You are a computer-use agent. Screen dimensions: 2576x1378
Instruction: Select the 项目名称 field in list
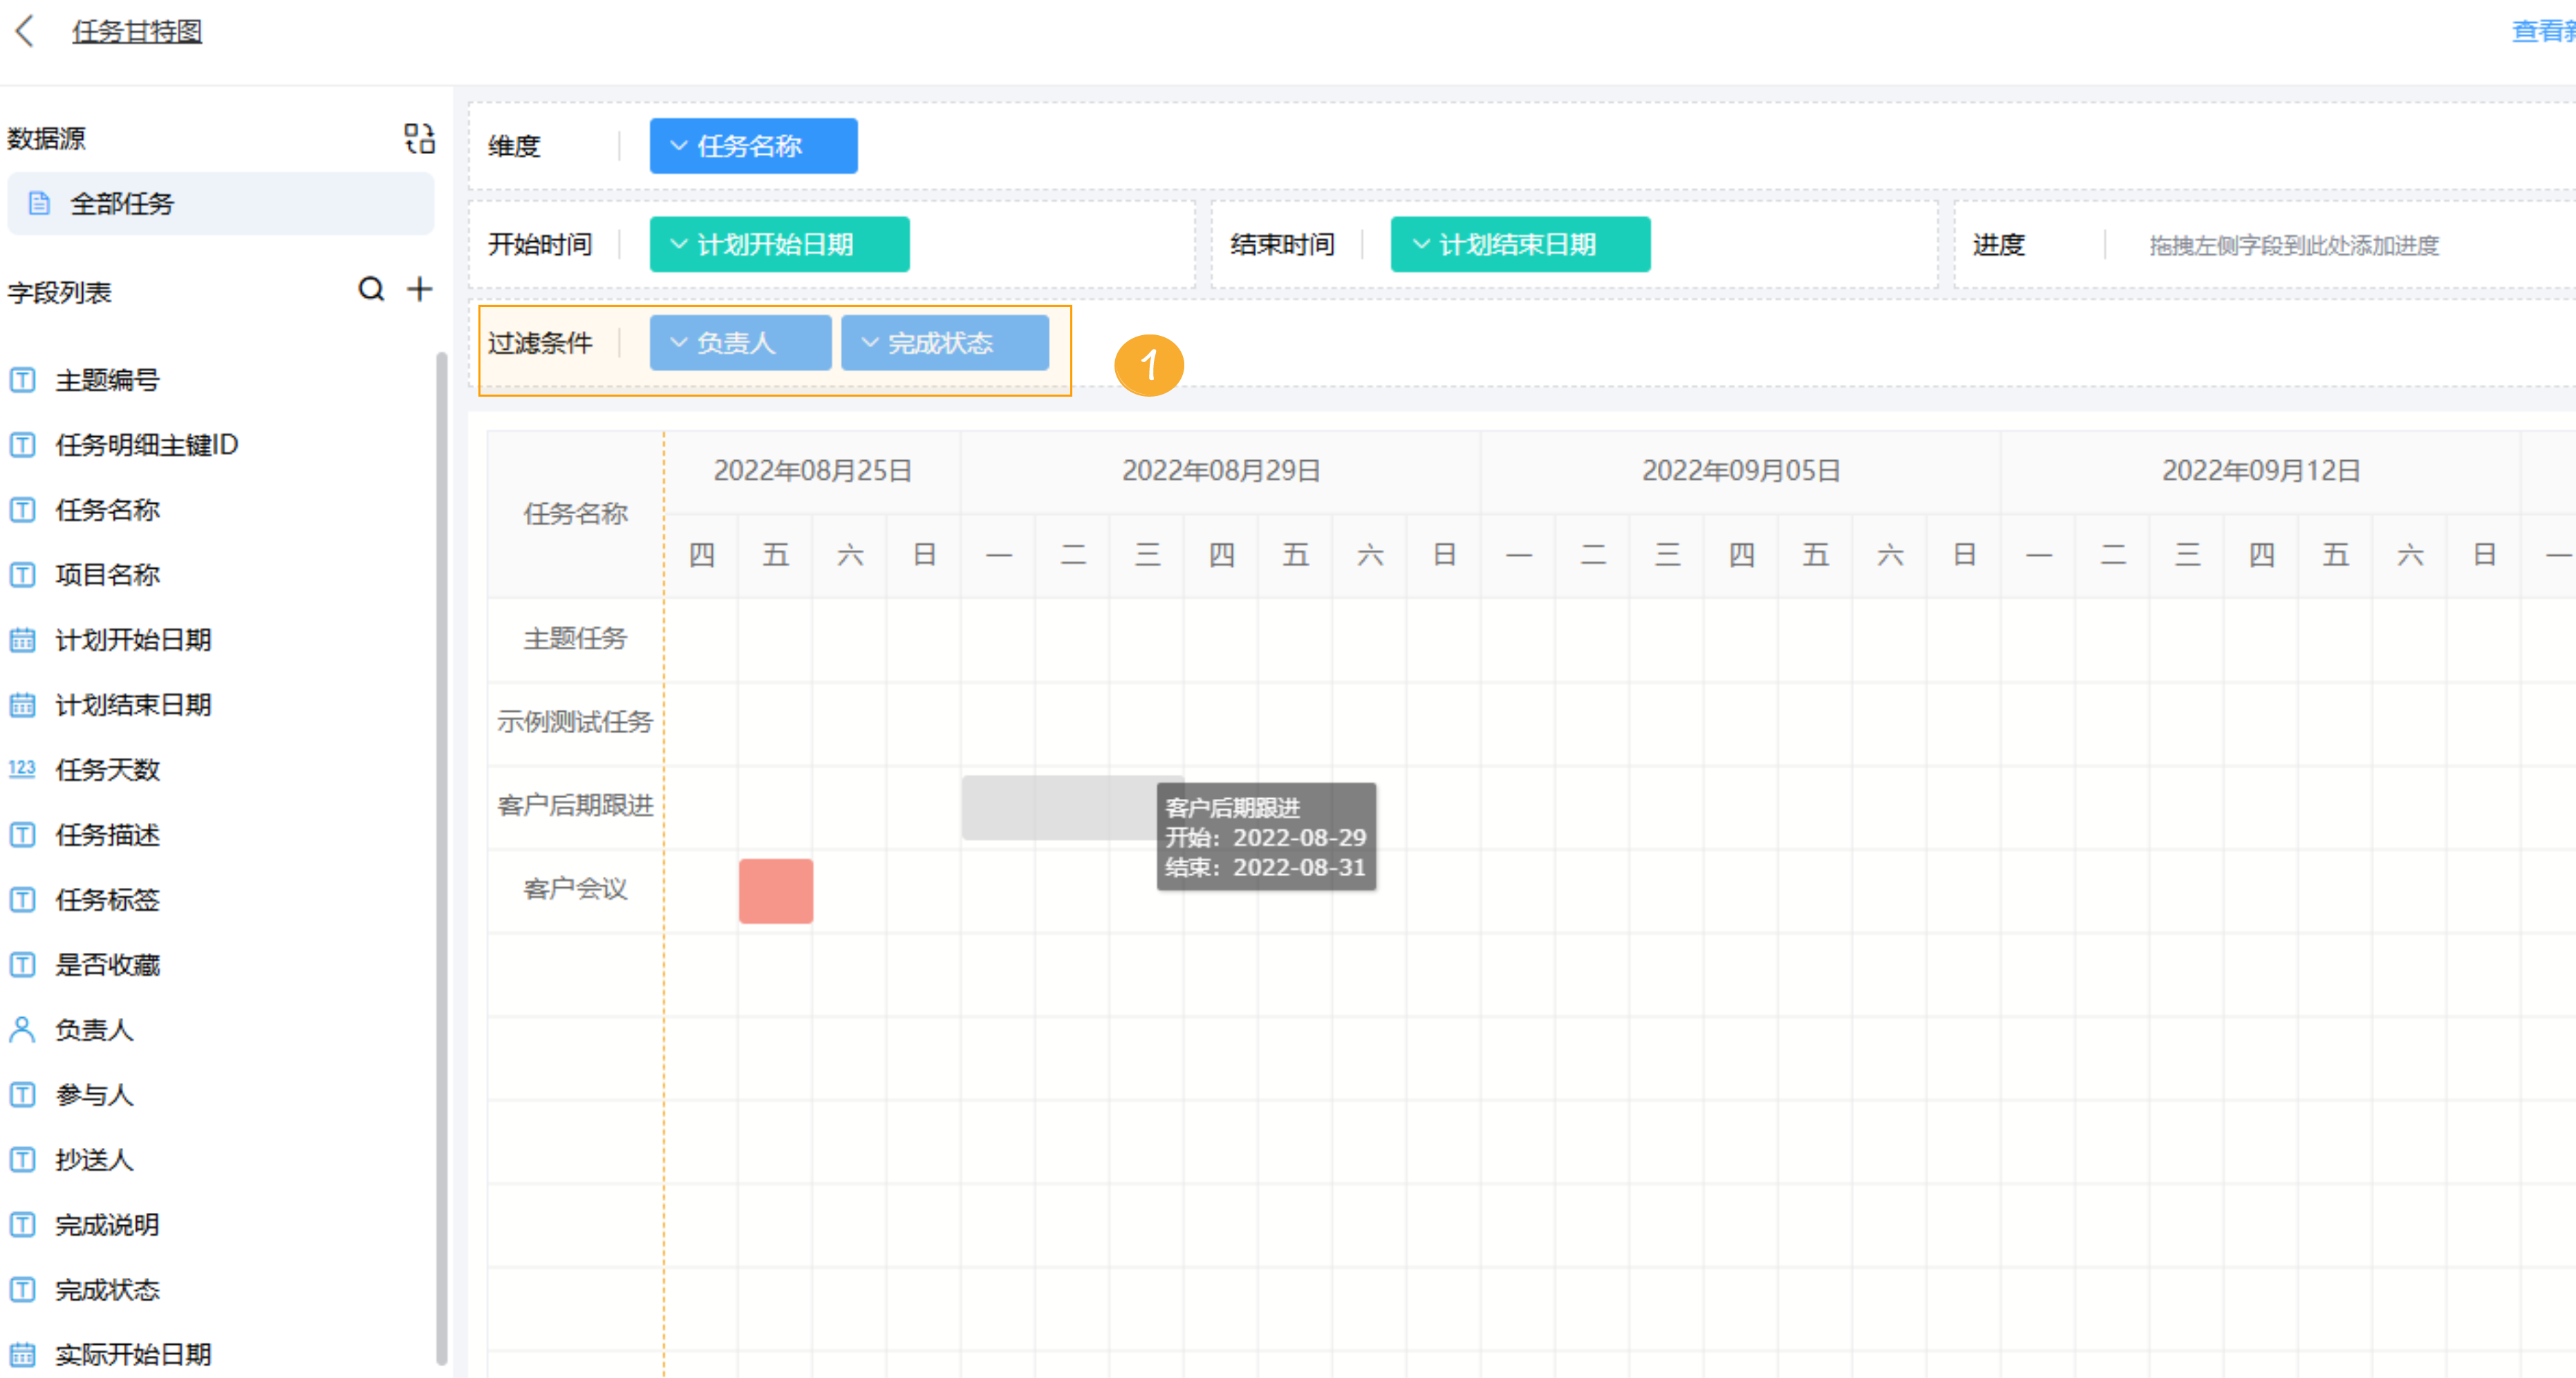pos(107,574)
